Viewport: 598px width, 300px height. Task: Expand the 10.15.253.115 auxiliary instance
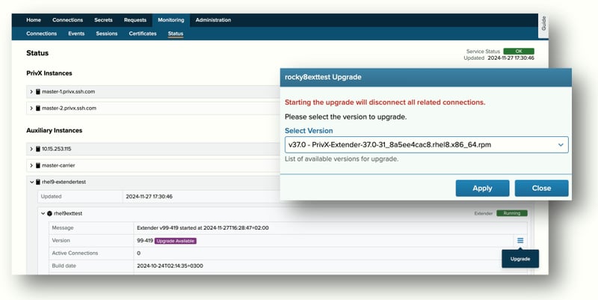click(31, 149)
